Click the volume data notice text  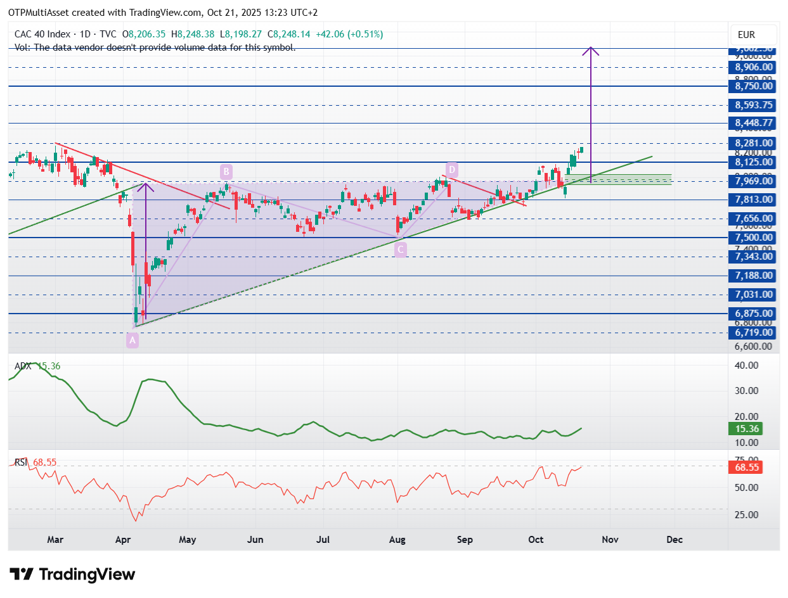(x=155, y=47)
